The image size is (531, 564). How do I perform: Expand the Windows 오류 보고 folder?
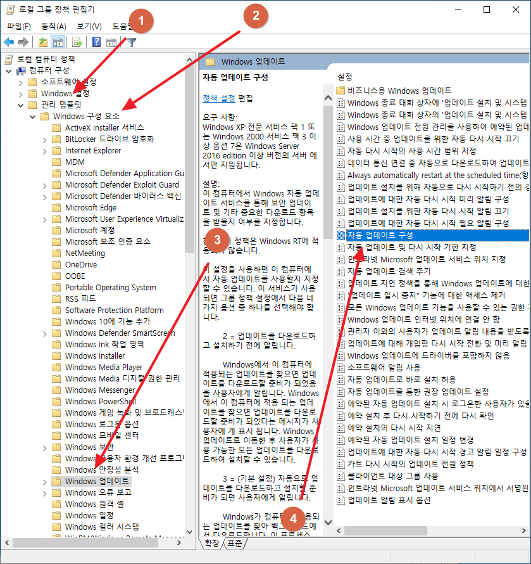click(x=44, y=494)
